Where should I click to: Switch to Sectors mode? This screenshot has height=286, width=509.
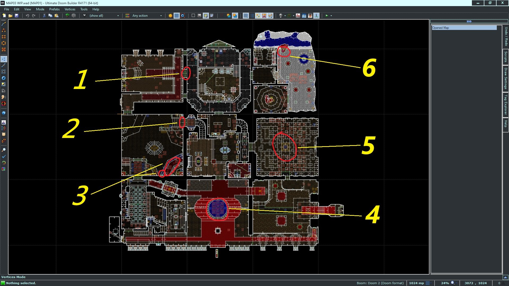pyautogui.click(x=4, y=71)
